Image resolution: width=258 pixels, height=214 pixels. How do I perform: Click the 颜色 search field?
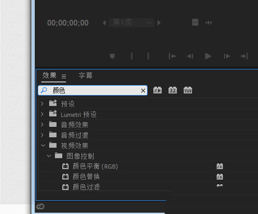93,90
